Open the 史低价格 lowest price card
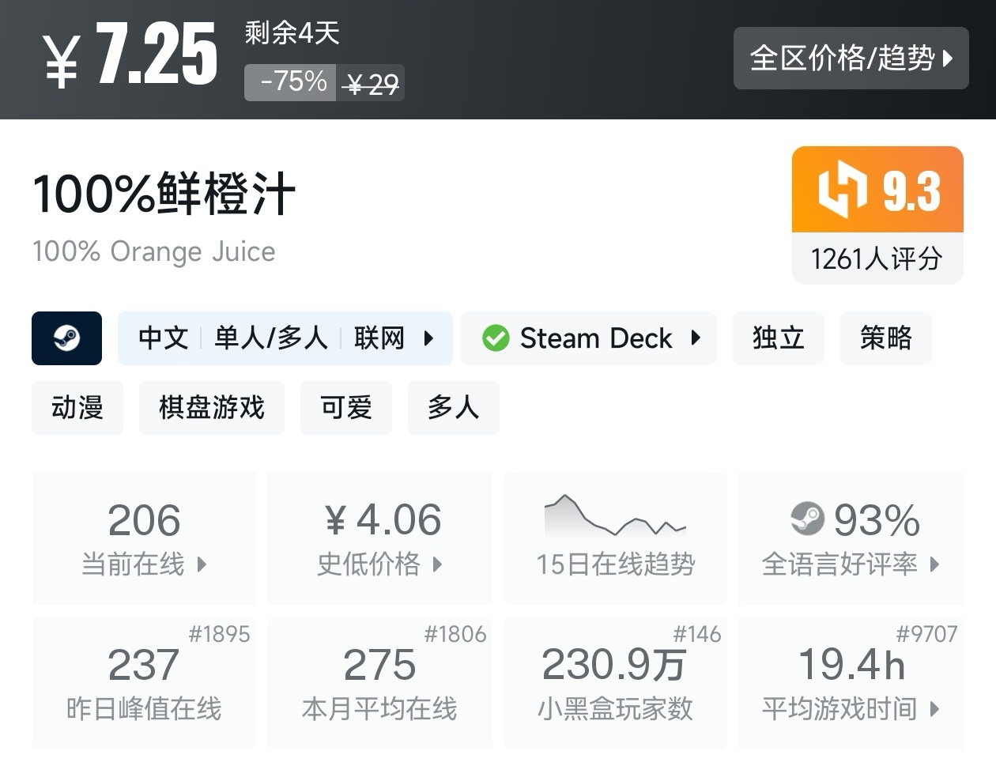Screen dimensions: 996x766 pyautogui.click(x=379, y=539)
